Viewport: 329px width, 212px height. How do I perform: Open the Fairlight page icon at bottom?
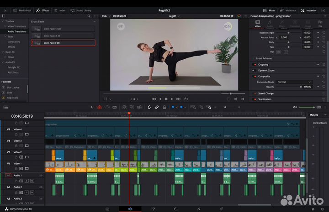(x=198, y=209)
